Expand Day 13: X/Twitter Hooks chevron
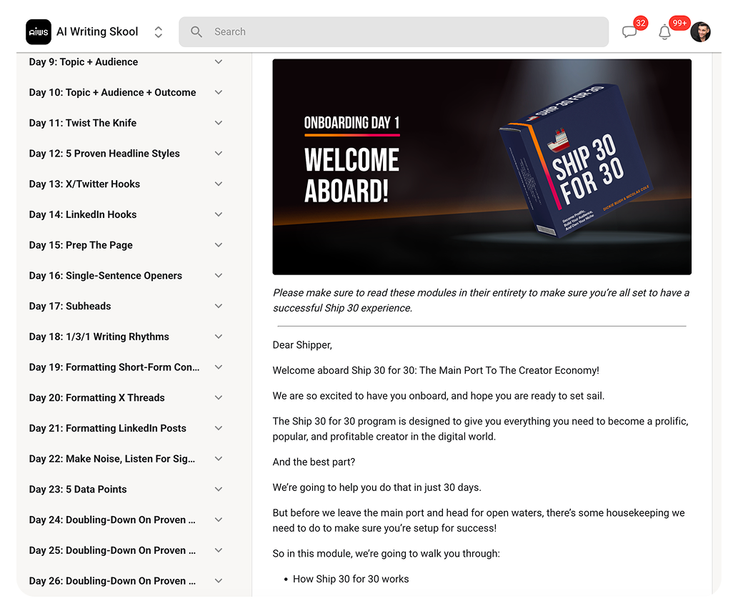This screenshot has width=738, height=611. coord(219,184)
